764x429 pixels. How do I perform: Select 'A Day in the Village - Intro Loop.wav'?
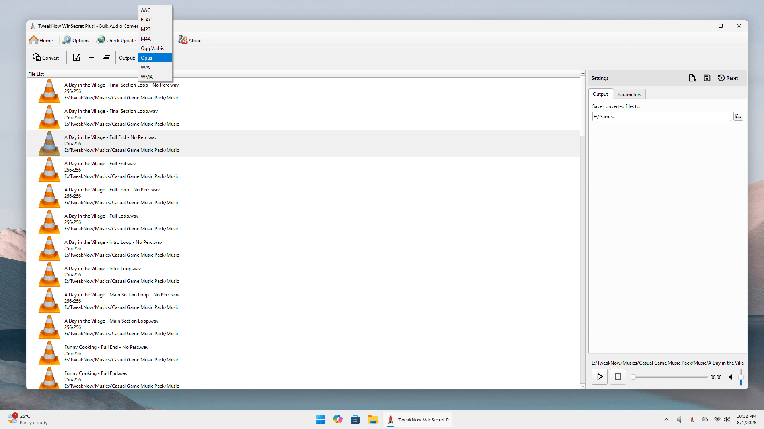click(x=303, y=275)
